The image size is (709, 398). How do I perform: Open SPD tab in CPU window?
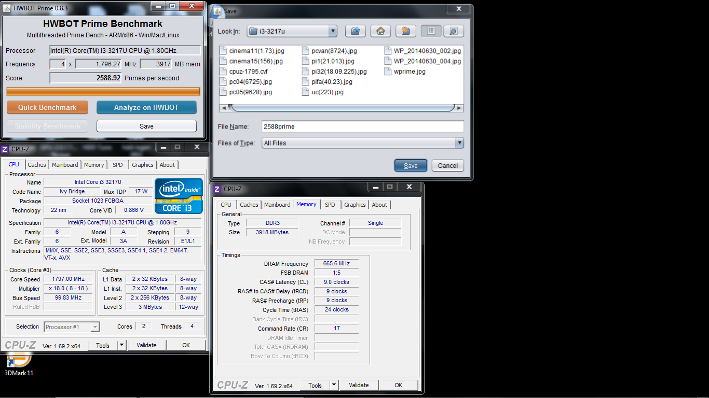(118, 165)
